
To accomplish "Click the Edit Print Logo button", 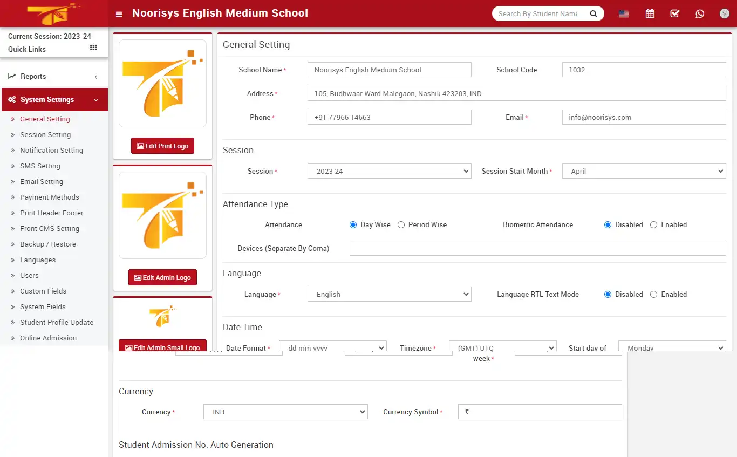I will pos(162,146).
